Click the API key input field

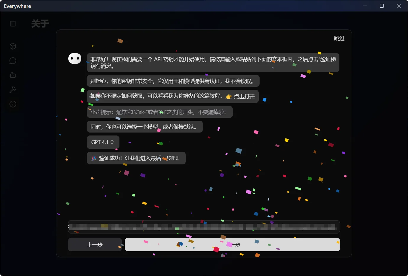coord(204,227)
